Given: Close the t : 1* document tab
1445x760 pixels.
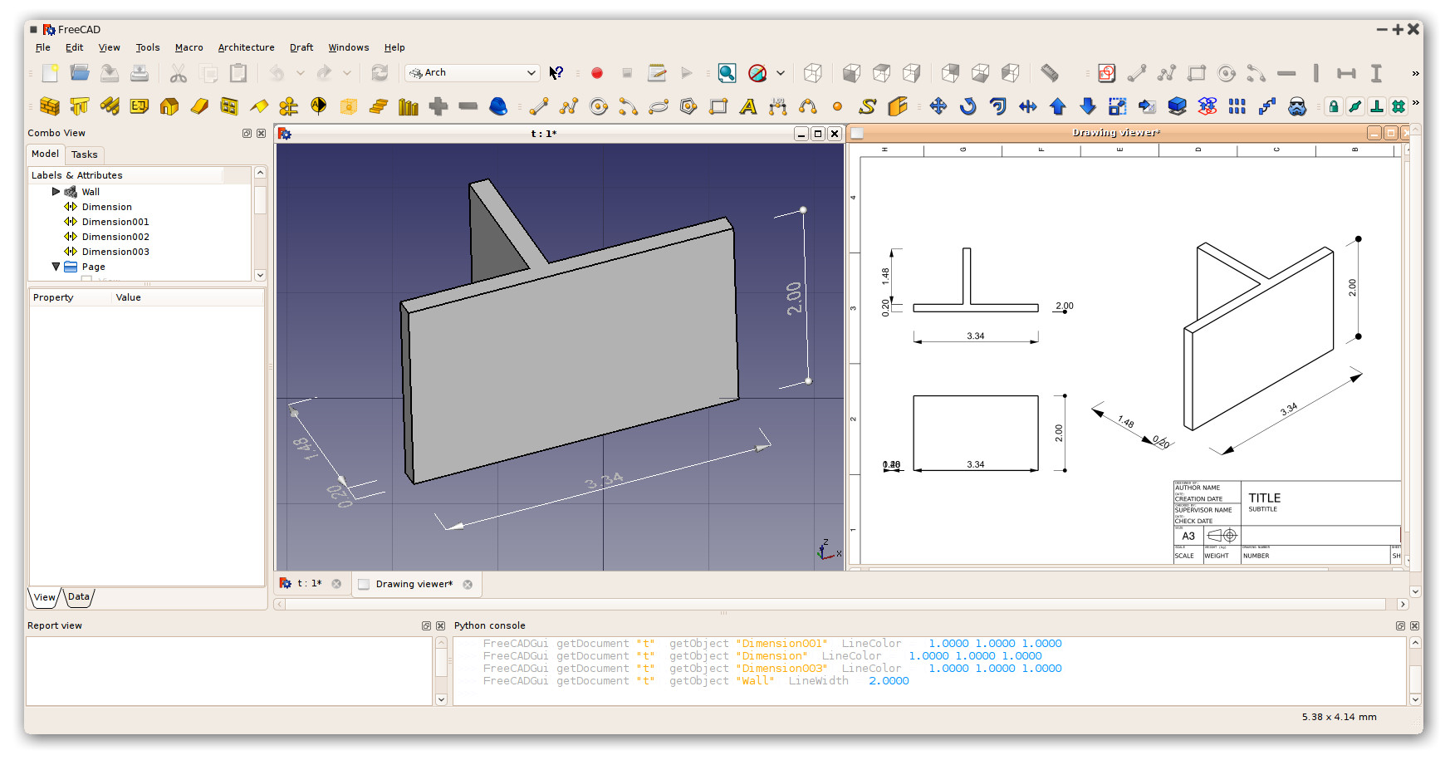Looking at the screenshot, I should (x=336, y=584).
